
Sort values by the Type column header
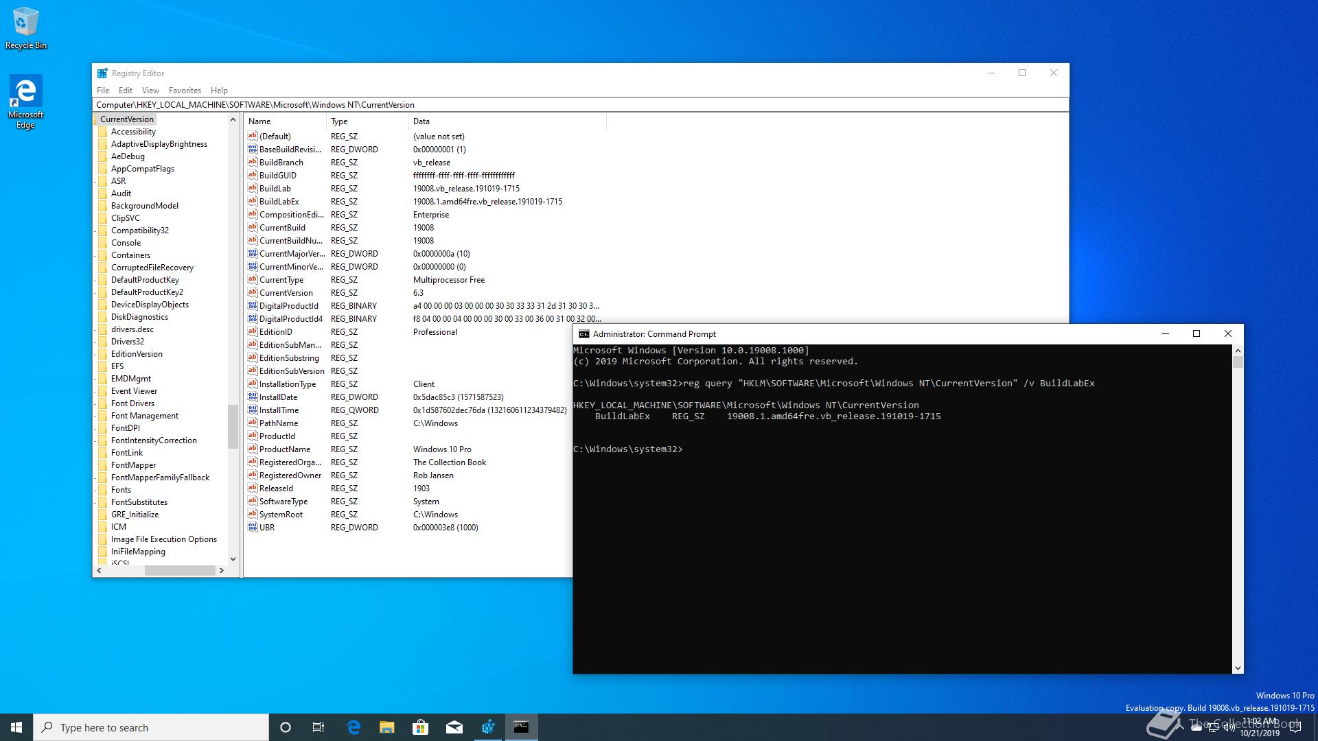pyautogui.click(x=367, y=121)
